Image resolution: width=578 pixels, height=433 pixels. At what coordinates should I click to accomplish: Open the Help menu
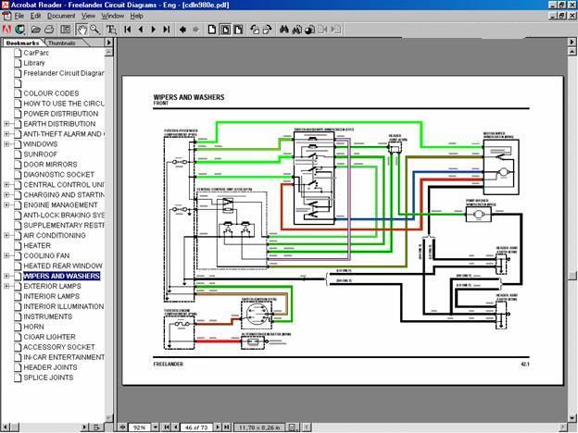click(x=136, y=16)
